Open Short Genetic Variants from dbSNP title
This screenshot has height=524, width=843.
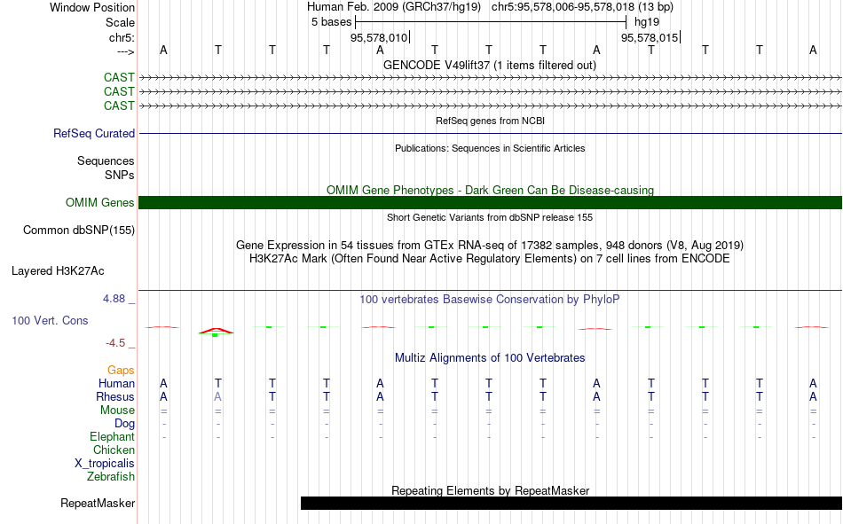point(490,217)
